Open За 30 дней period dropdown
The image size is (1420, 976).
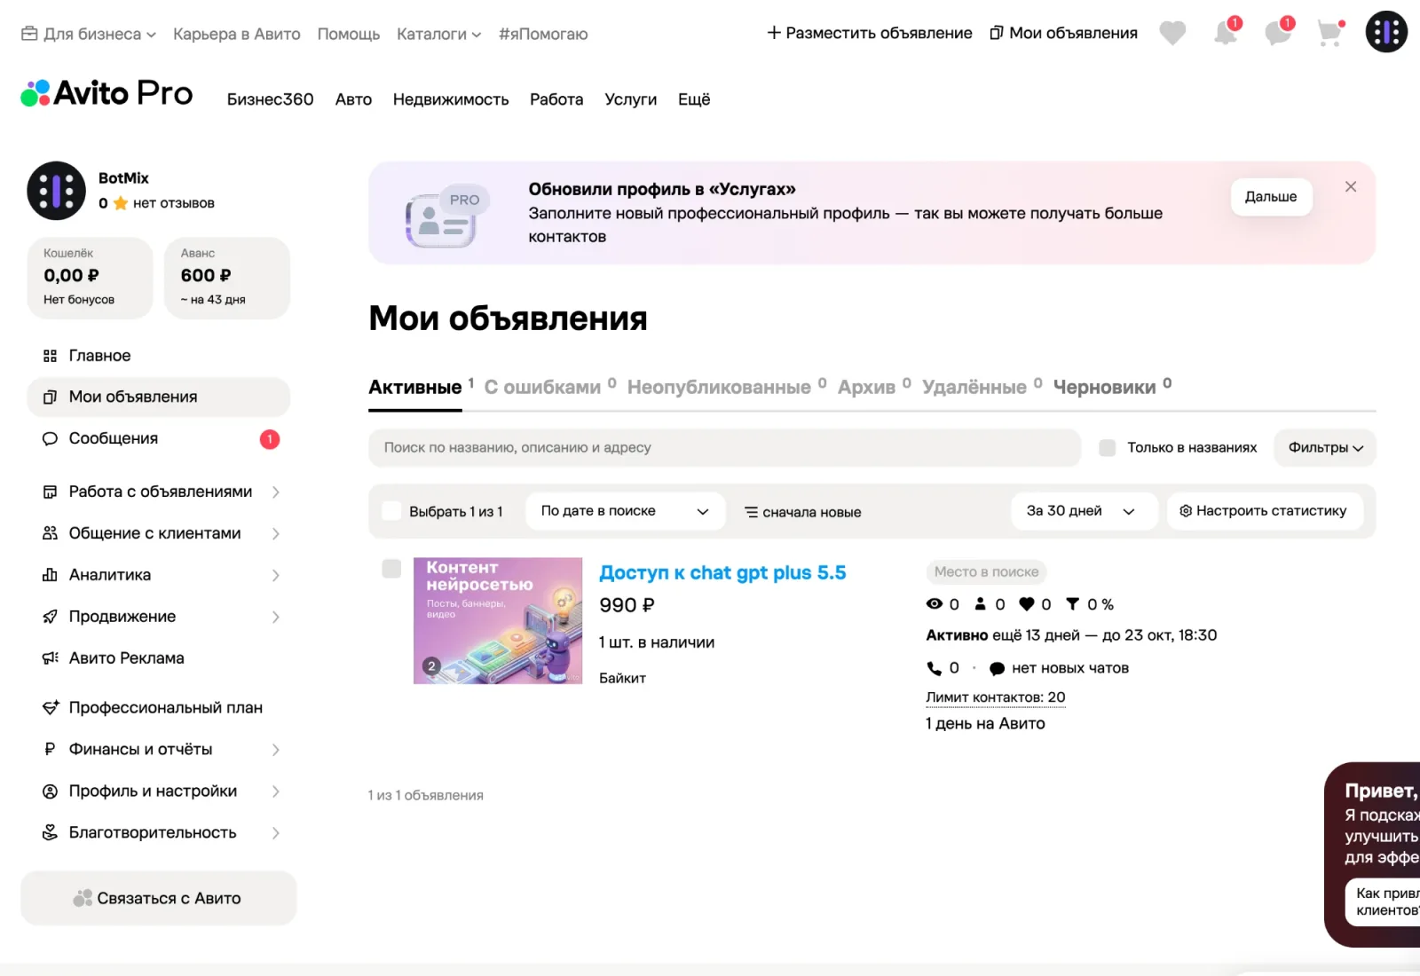[1083, 511]
